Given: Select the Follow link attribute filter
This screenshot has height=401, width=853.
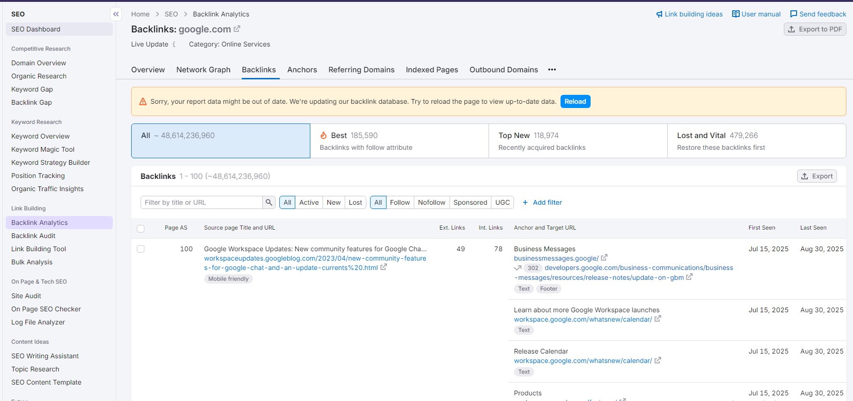Looking at the screenshot, I should point(400,202).
